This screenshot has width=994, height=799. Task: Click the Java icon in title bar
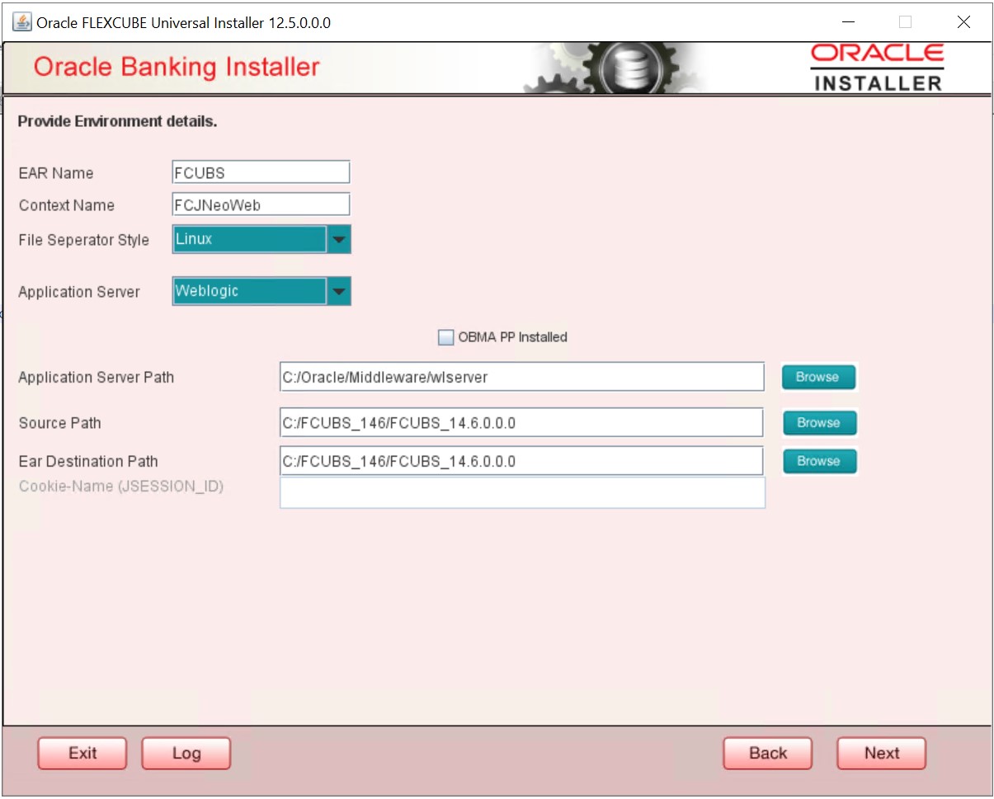click(x=22, y=22)
